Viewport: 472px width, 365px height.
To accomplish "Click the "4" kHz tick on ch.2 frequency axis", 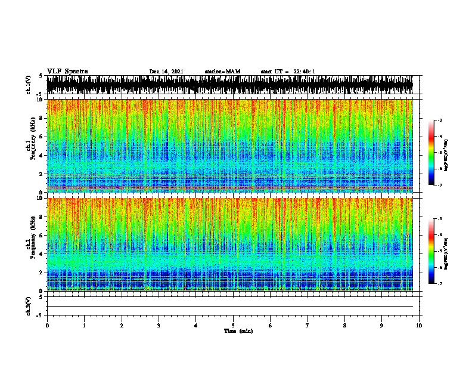I will pyautogui.click(x=42, y=254).
